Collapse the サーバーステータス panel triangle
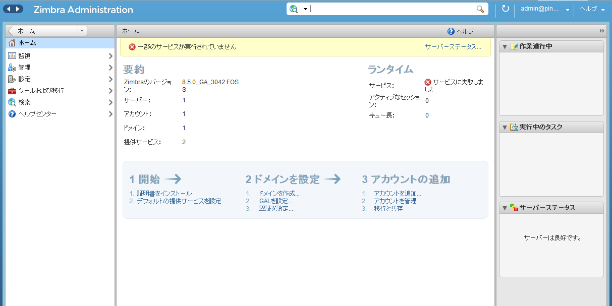Screen dimensions: 612x306 (505, 208)
